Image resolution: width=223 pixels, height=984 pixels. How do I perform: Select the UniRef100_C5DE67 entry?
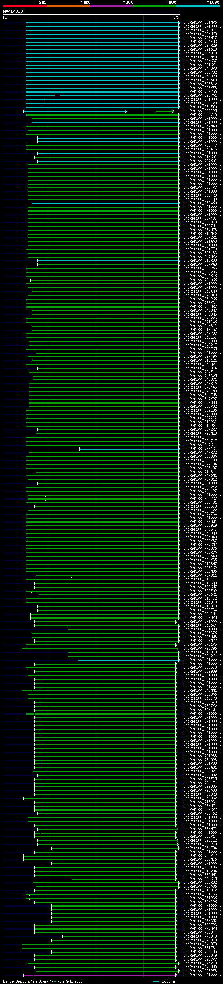200,337
